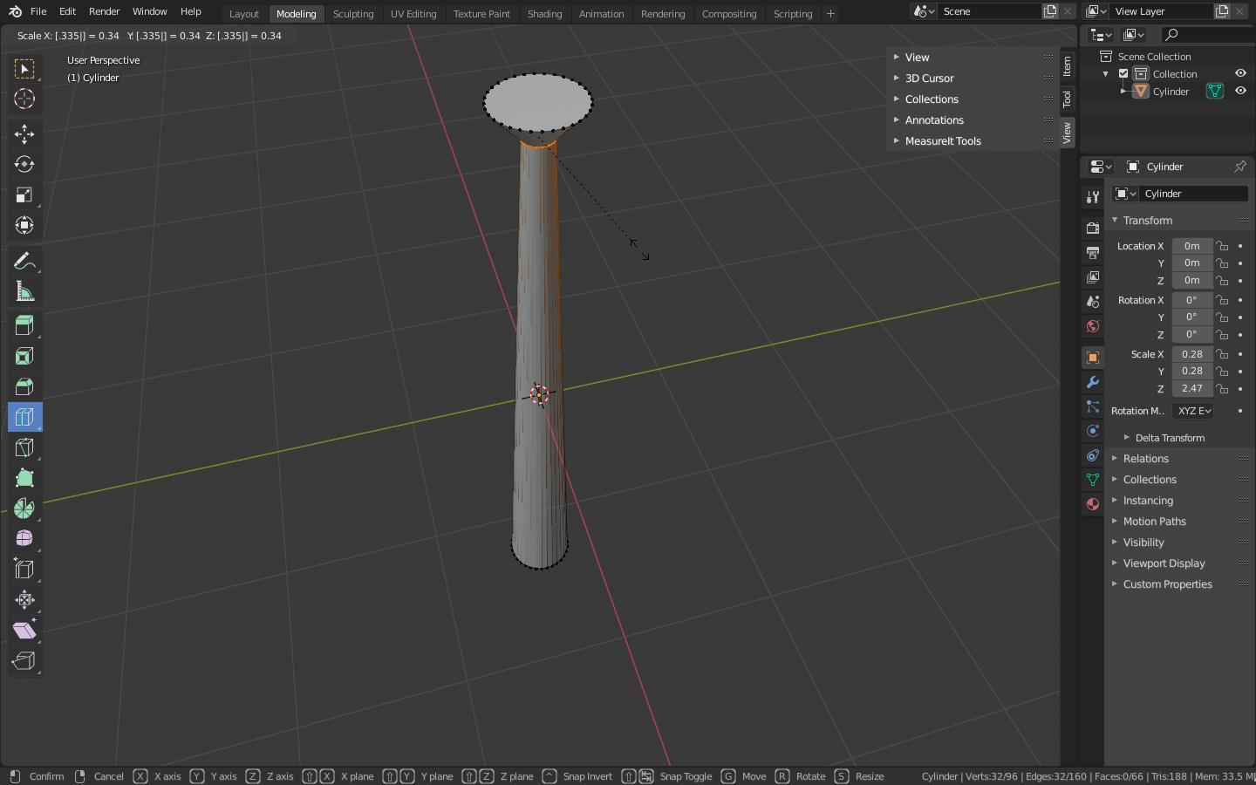This screenshot has width=1256, height=785.
Task: Select the highlighted Loop Cut tool
Action: click(x=24, y=417)
